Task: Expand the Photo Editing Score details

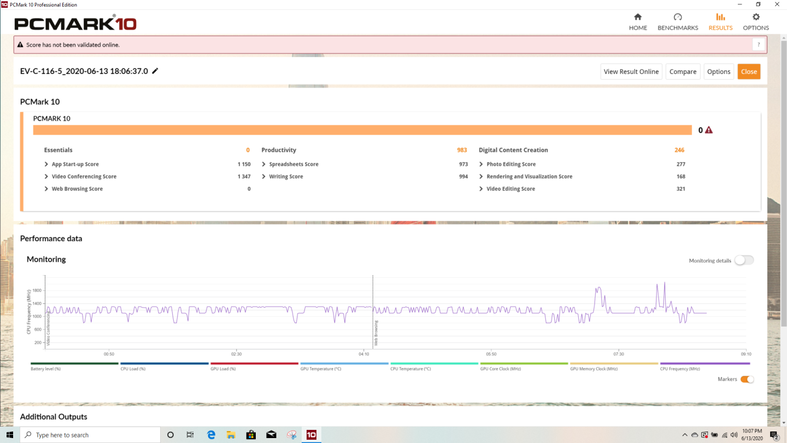Action: tap(481, 164)
